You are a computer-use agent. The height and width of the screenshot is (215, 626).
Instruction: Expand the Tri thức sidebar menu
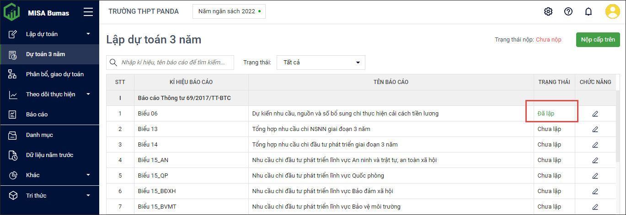pyautogui.click(x=49, y=196)
